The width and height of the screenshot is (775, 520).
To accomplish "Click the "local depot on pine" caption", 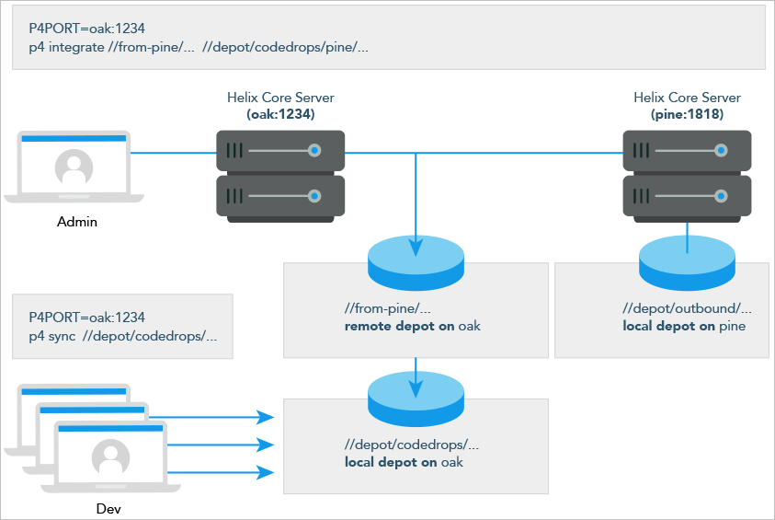I will pyautogui.click(x=683, y=326).
